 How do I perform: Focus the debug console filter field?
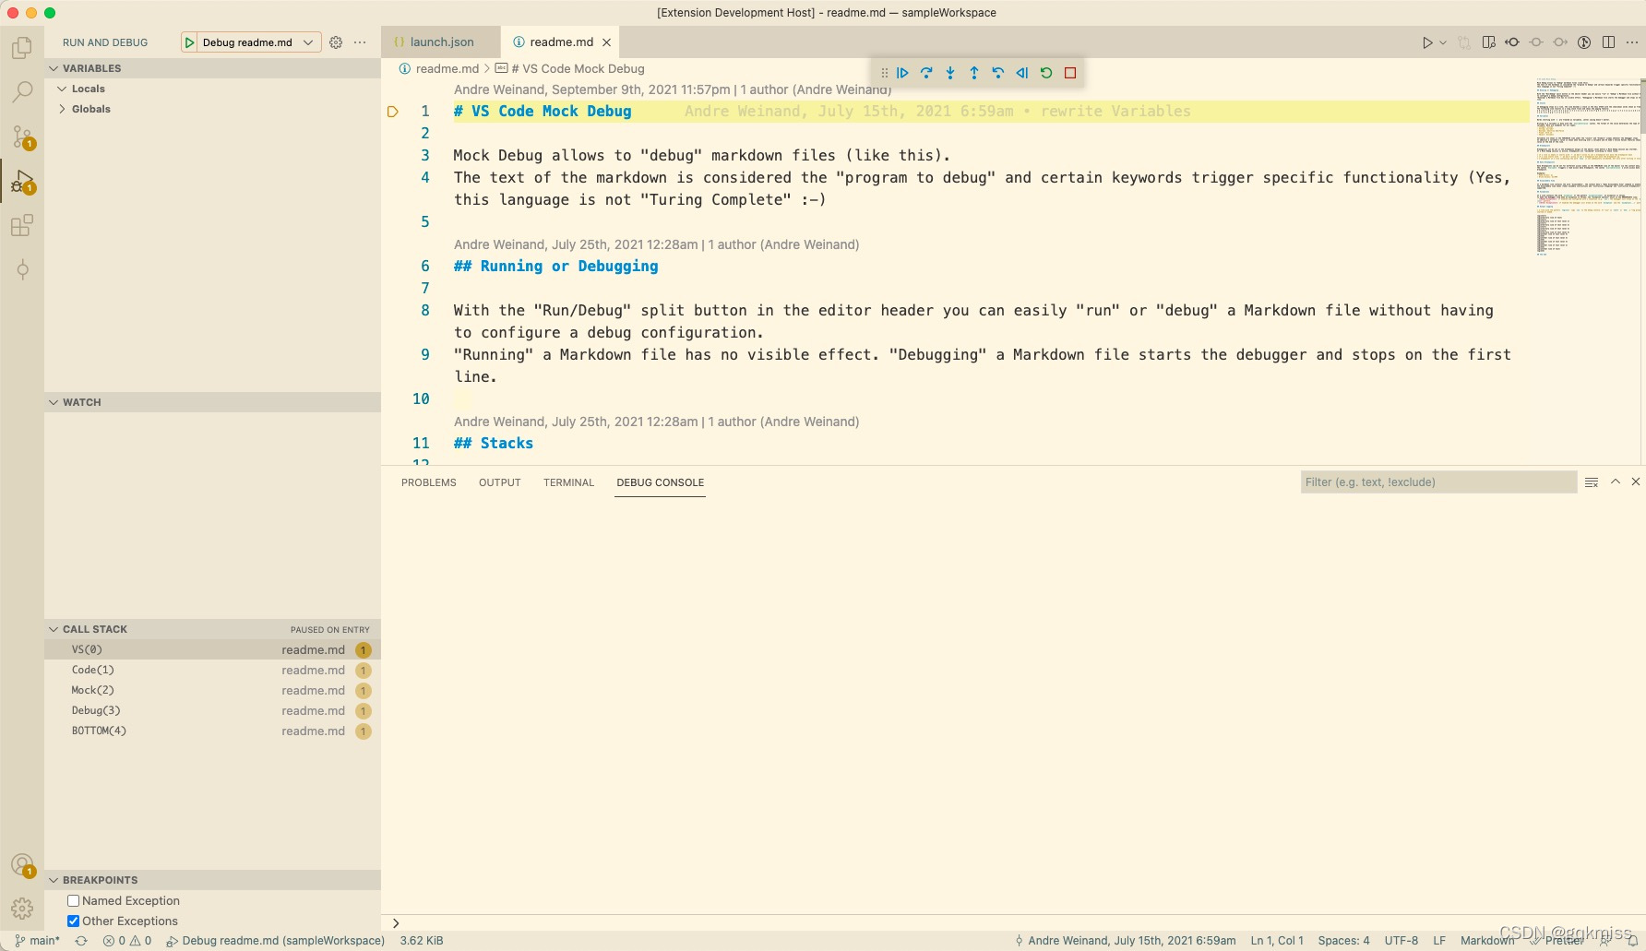coord(1438,482)
